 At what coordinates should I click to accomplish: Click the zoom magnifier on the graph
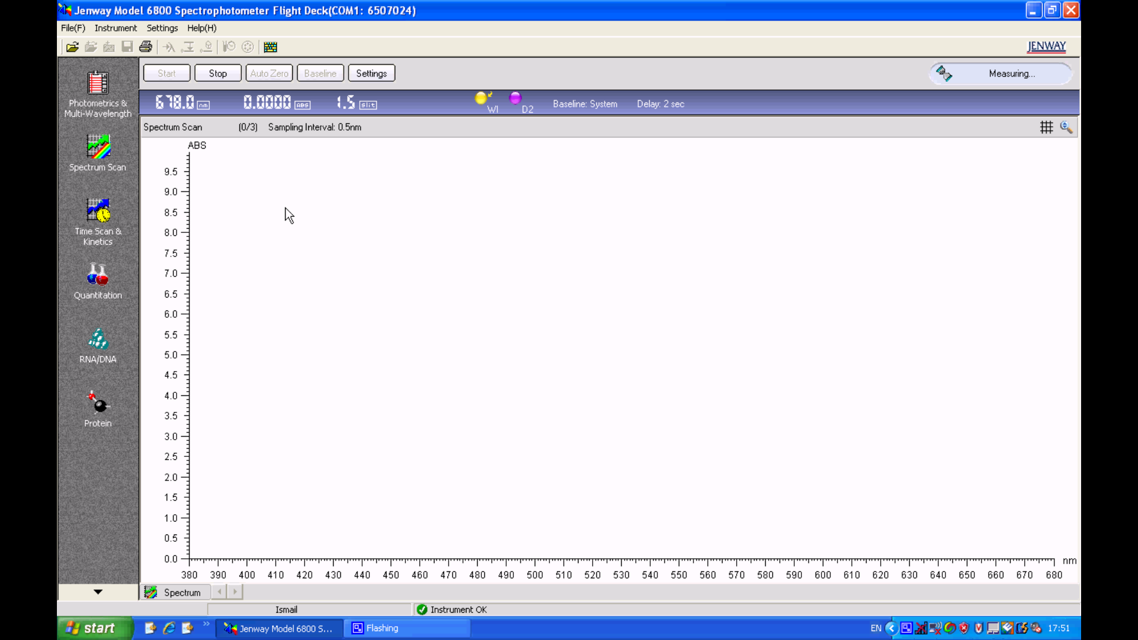[x=1066, y=127]
